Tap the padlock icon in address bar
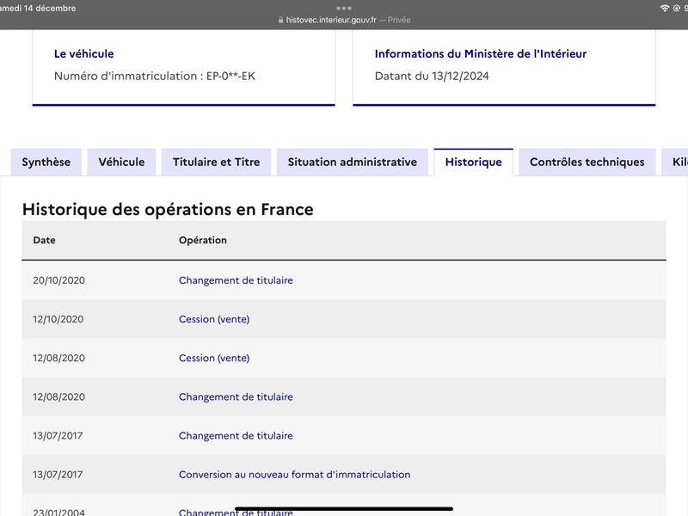Screen dimensions: 688x516 click(x=281, y=20)
